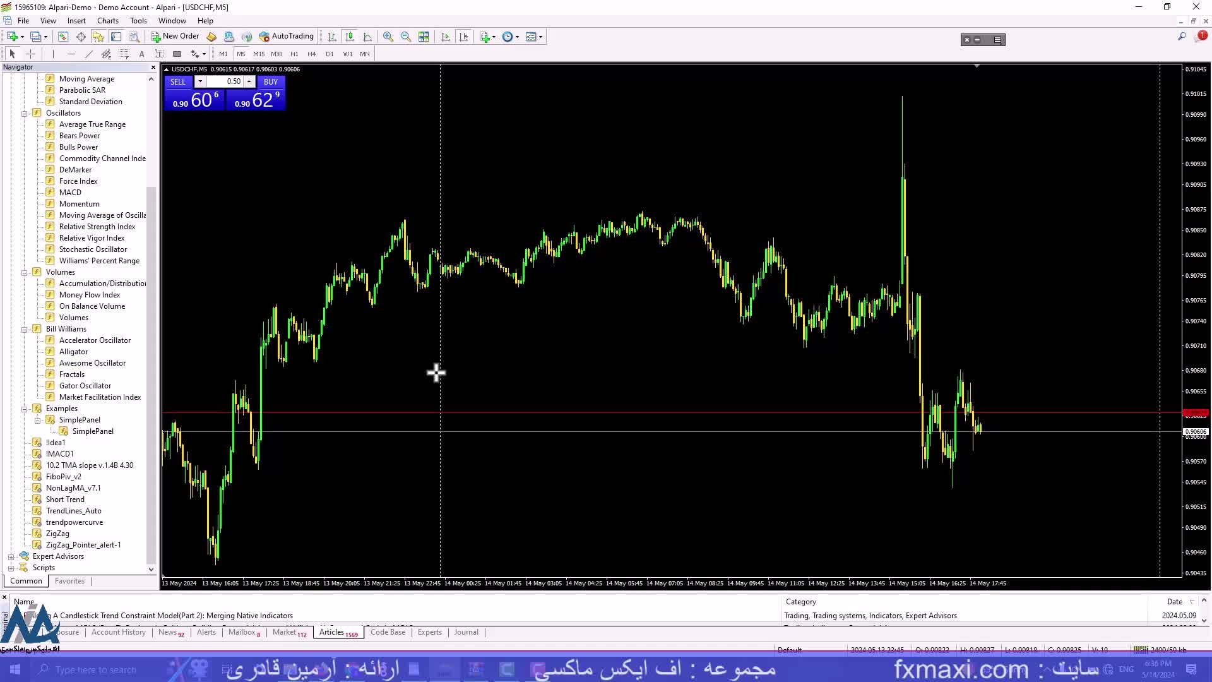This screenshot has height=682, width=1212.
Task: Collapse the Oscillators tree group
Action: [x=25, y=113]
